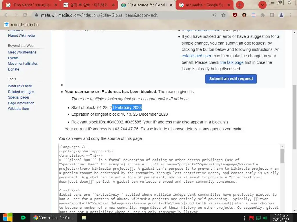Click the Donate sidebar link
Viewport: 297px width, 222px height.
coord(13,69)
